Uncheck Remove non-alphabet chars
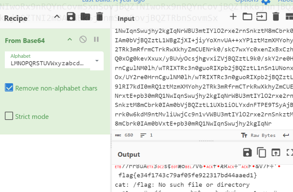293x192 pixels. click(x=9, y=87)
